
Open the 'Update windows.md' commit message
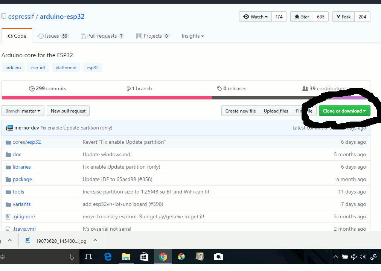click(x=107, y=154)
